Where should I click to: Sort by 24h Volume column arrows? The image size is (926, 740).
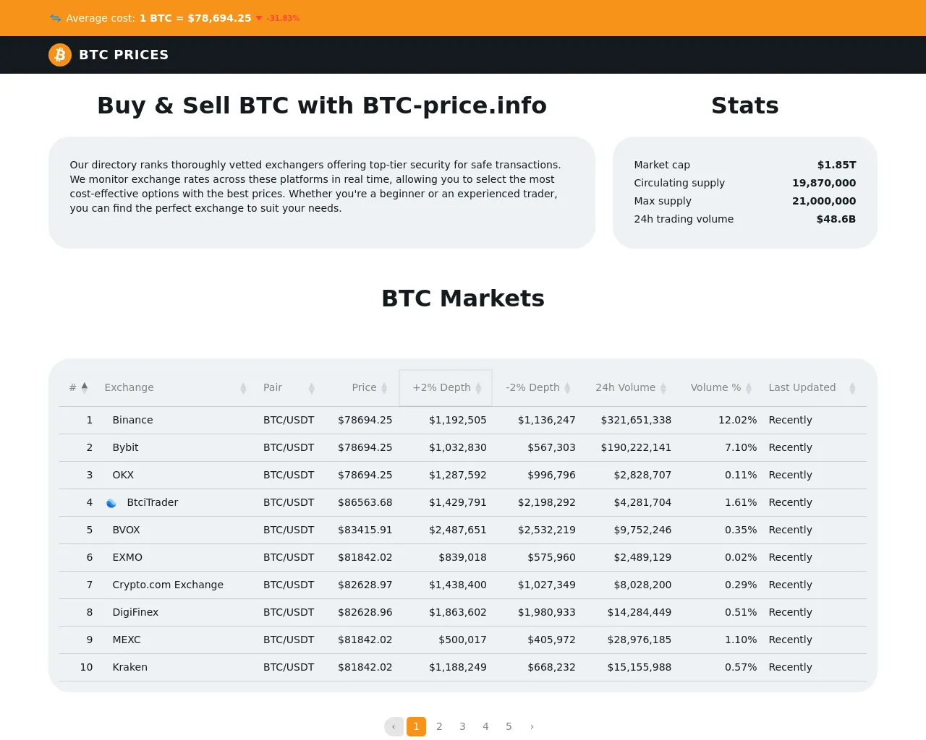point(663,388)
